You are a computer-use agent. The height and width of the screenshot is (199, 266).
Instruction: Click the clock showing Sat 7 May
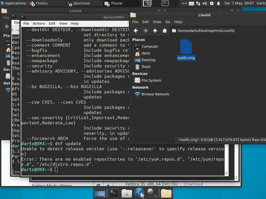point(239,3)
